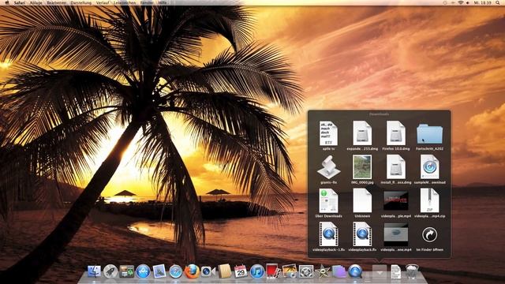Open Launchpad rocket icon in Dock
505x284 pixels.
pos(110,271)
